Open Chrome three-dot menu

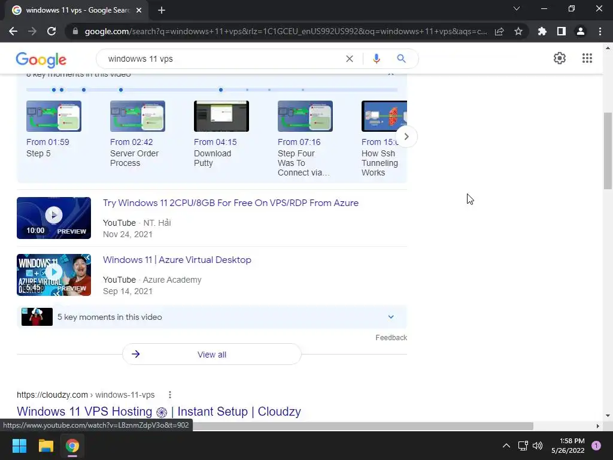(x=600, y=31)
